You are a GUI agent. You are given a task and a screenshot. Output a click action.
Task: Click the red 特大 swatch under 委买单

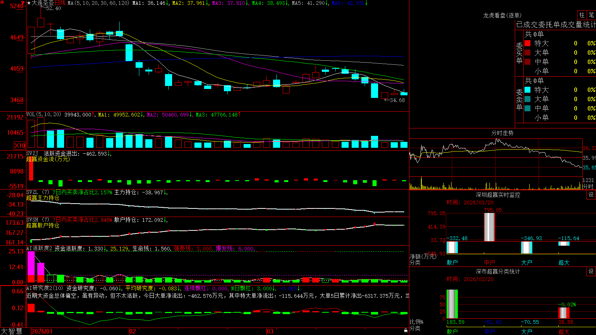point(527,43)
